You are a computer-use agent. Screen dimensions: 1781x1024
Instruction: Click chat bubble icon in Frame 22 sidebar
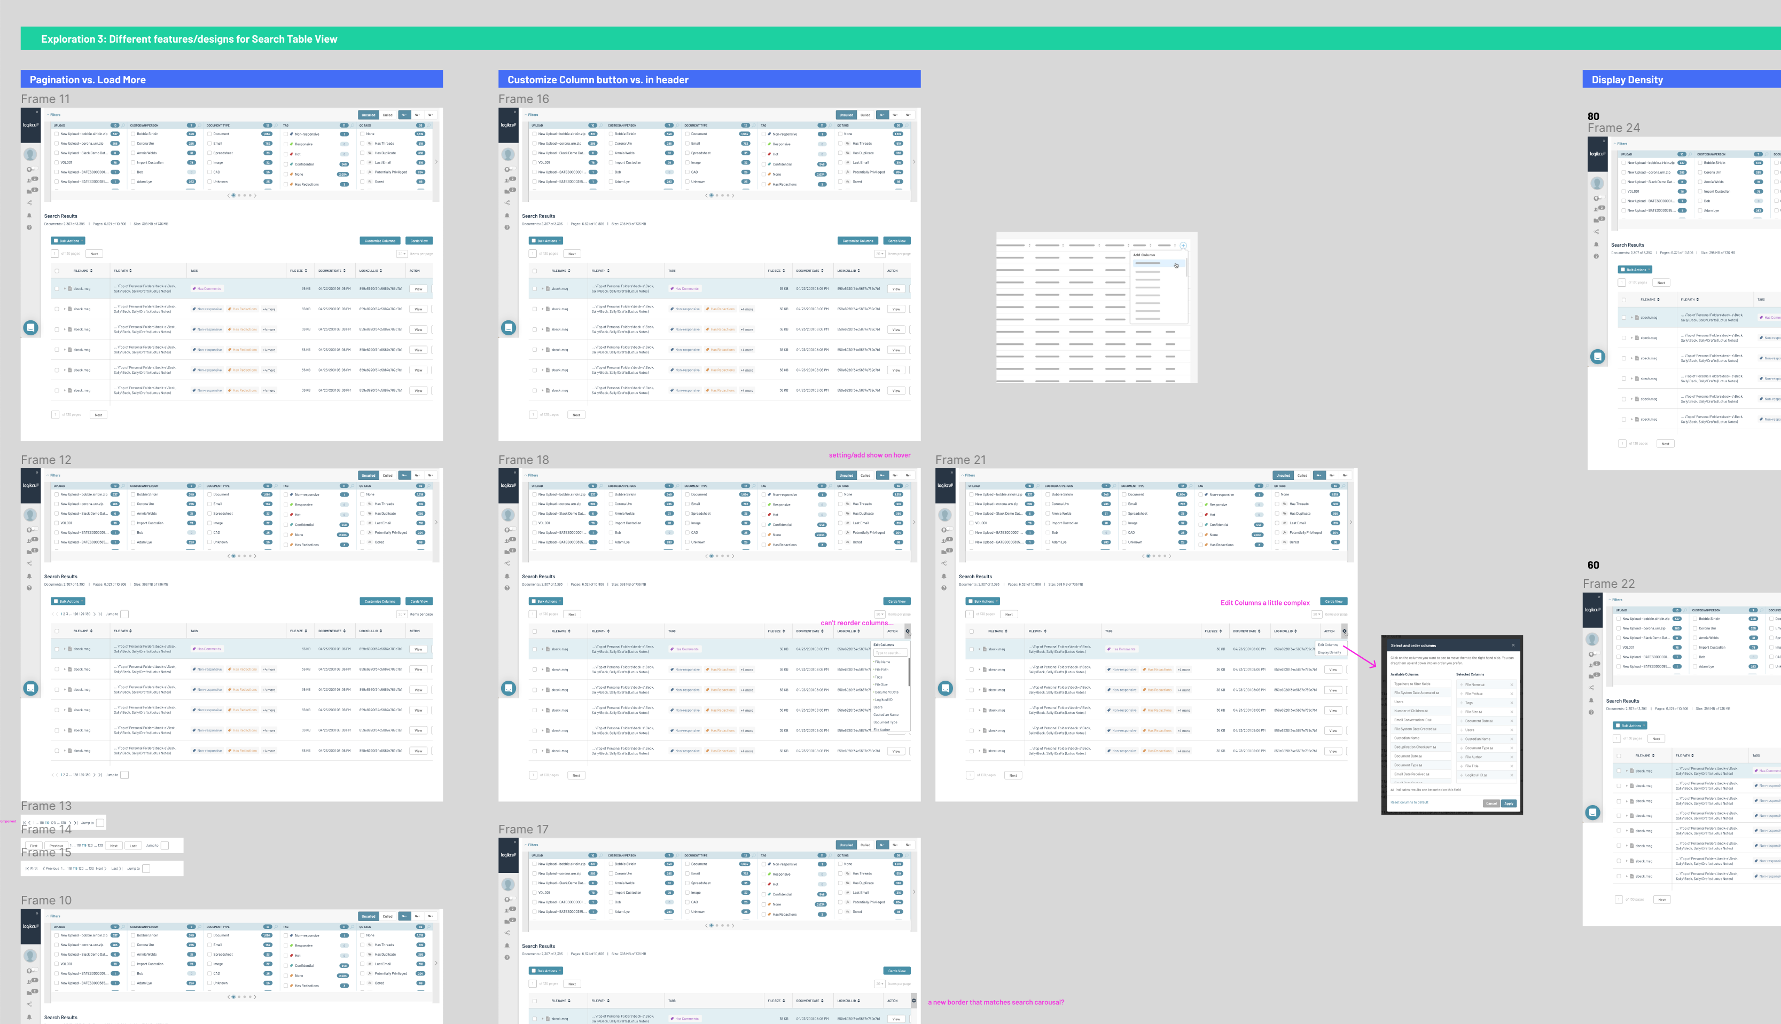[x=1592, y=812]
